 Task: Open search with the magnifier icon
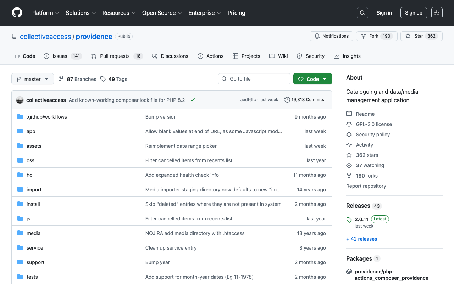362,13
